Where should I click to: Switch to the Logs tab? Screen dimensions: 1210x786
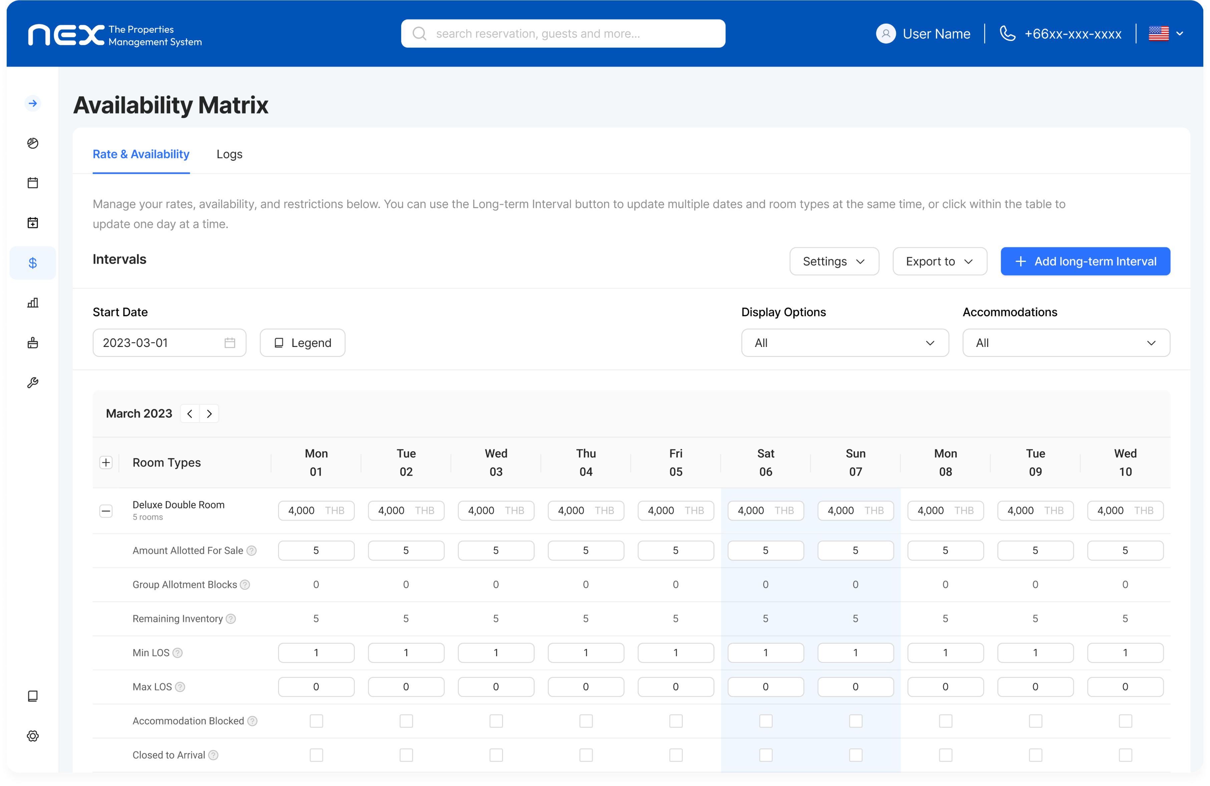pyautogui.click(x=229, y=154)
